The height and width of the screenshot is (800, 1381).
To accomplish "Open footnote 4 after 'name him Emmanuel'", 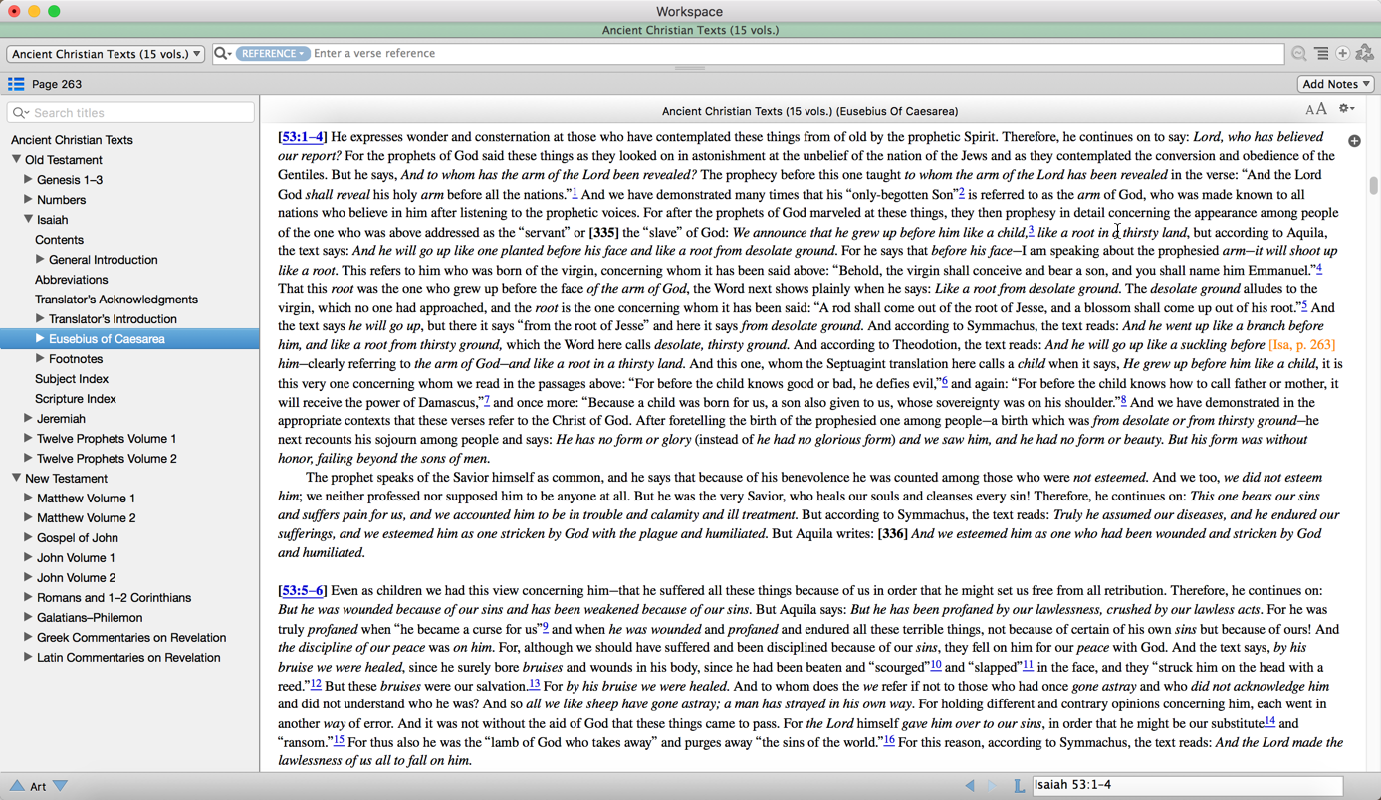I will click(1319, 268).
